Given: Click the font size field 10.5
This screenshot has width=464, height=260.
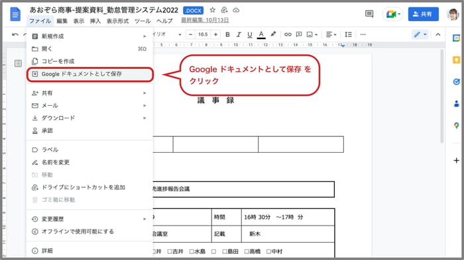Looking at the screenshot, I should click(203, 34).
